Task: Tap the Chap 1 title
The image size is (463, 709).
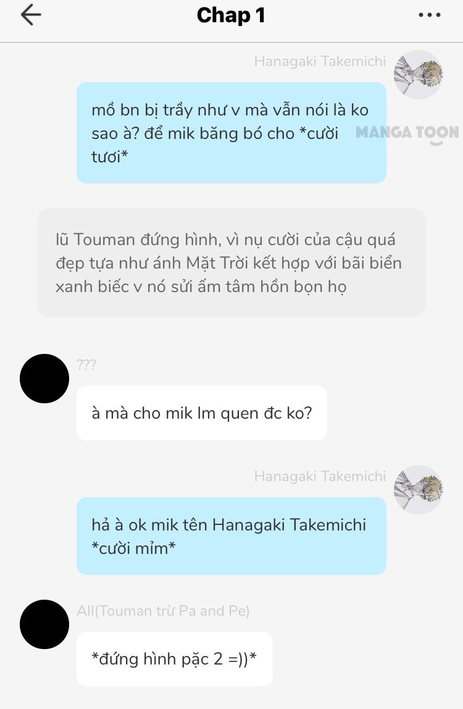Action: [231, 15]
